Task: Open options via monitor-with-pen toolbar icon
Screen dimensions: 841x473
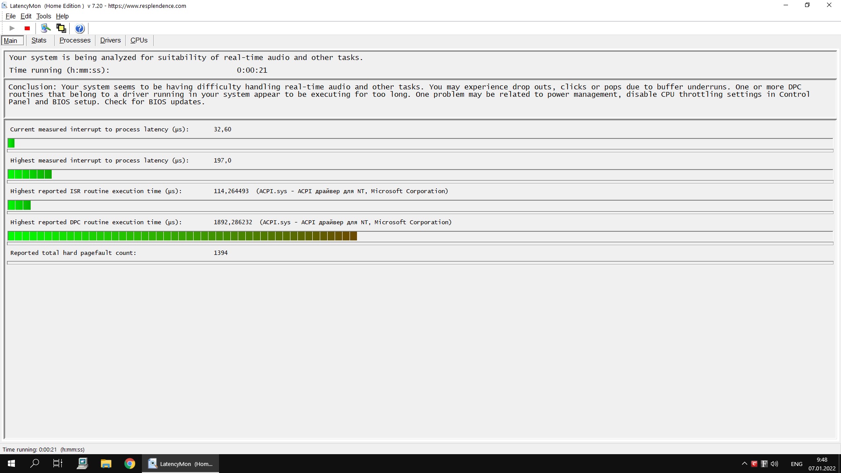Action: tap(46, 28)
